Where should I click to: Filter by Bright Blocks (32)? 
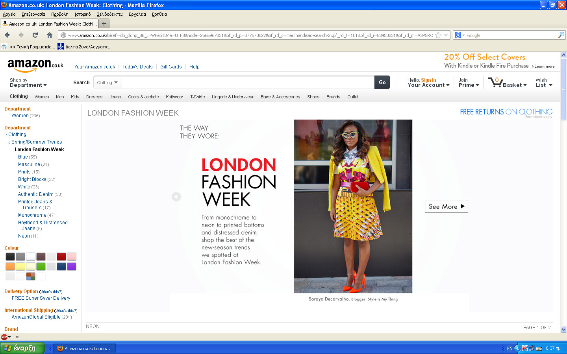(37, 179)
